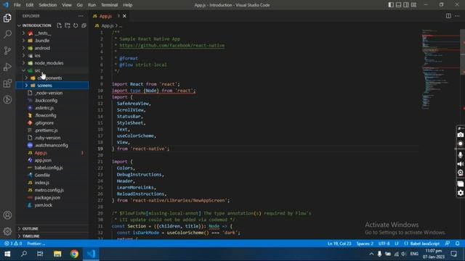
Task: Toggle the primary side bar layout
Action: coord(391,5)
